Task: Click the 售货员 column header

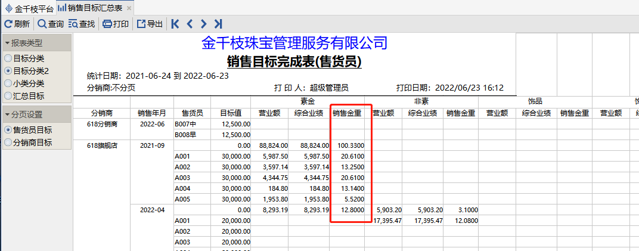Action: click(x=192, y=113)
